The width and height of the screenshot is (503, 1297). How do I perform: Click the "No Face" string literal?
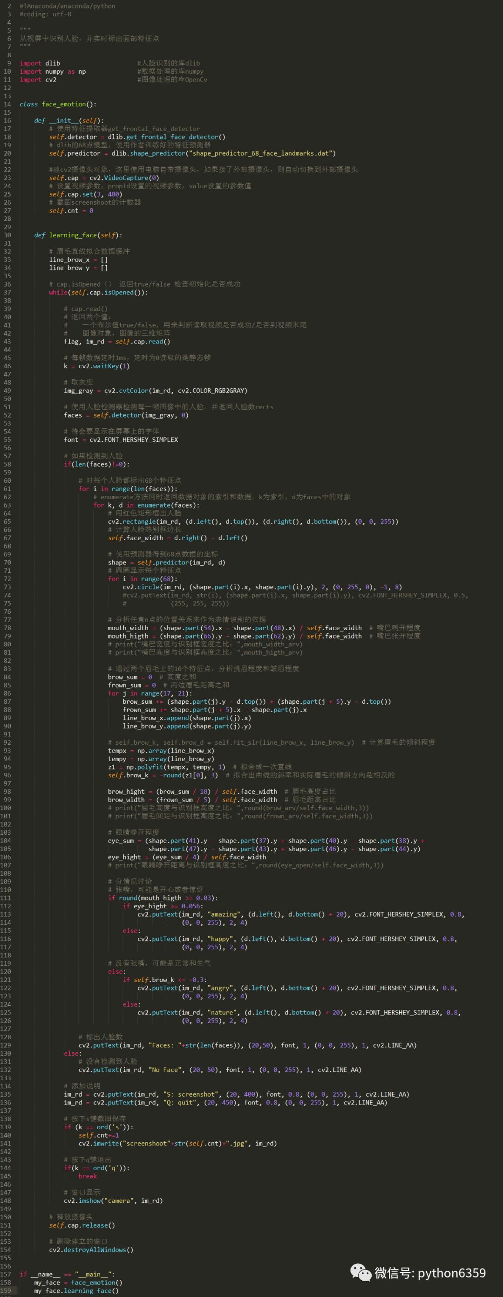tap(165, 1070)
